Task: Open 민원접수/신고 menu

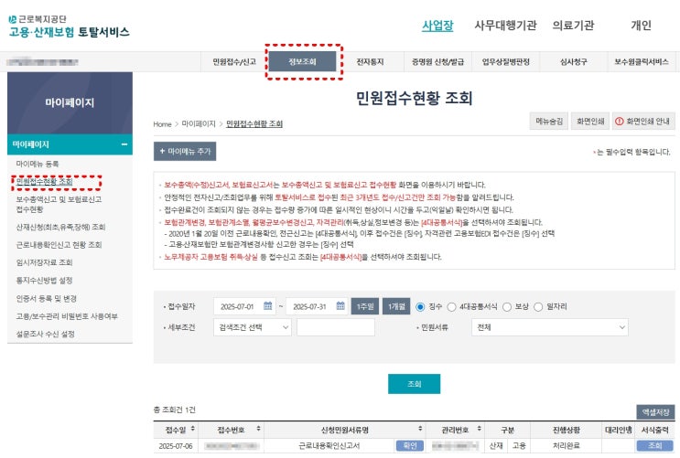Action: [234, 62]
